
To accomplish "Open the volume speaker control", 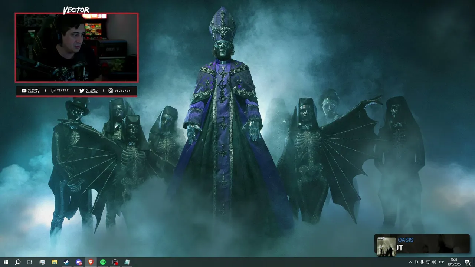I will (434, 262).
